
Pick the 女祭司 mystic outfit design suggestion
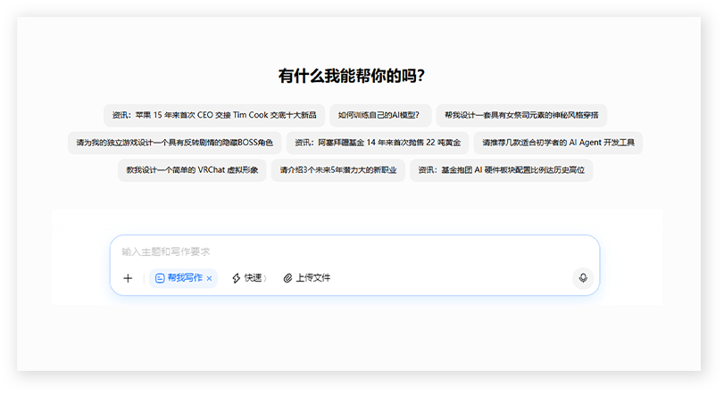point(521,115)
